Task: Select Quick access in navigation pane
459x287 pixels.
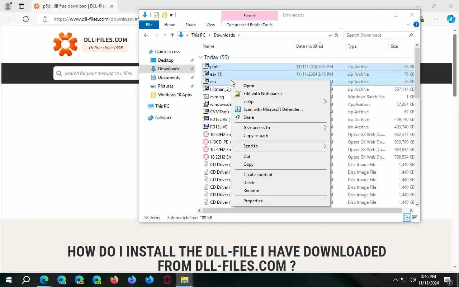Action: tap(167, 52)
